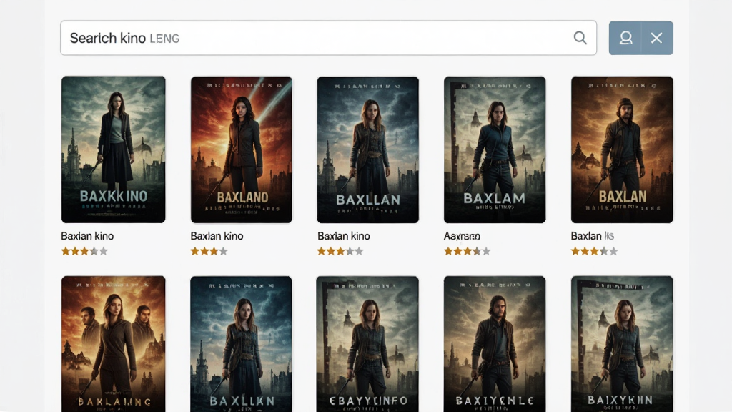Open the BAXLAM movie poster

pos(495,149)
